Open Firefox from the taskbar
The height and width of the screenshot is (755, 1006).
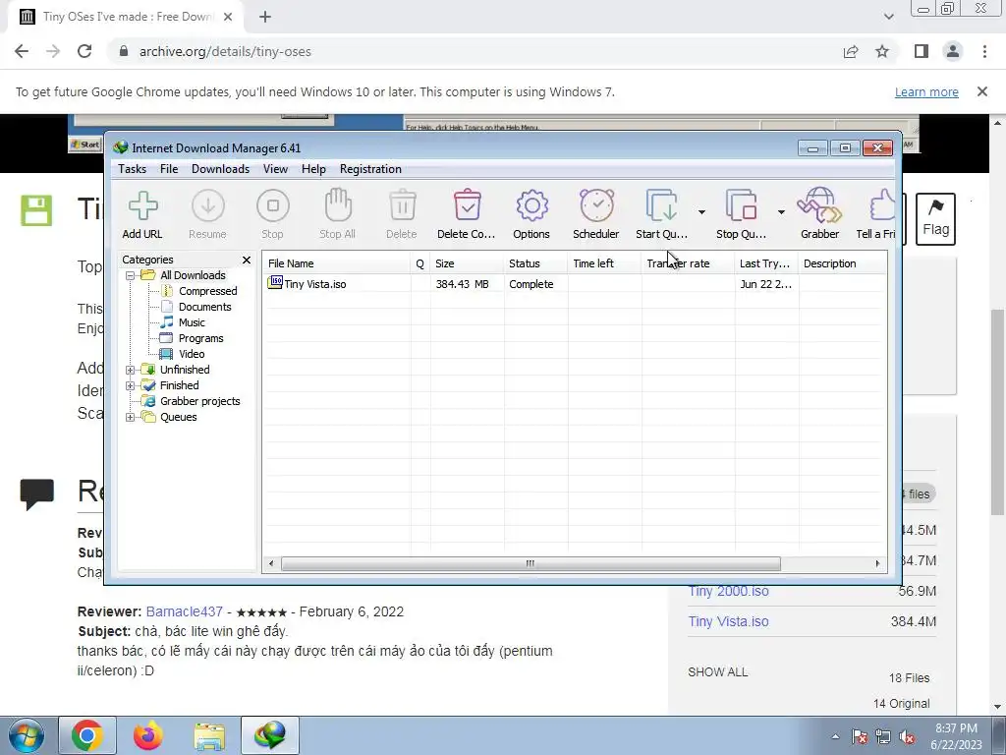tap(147, 735)
